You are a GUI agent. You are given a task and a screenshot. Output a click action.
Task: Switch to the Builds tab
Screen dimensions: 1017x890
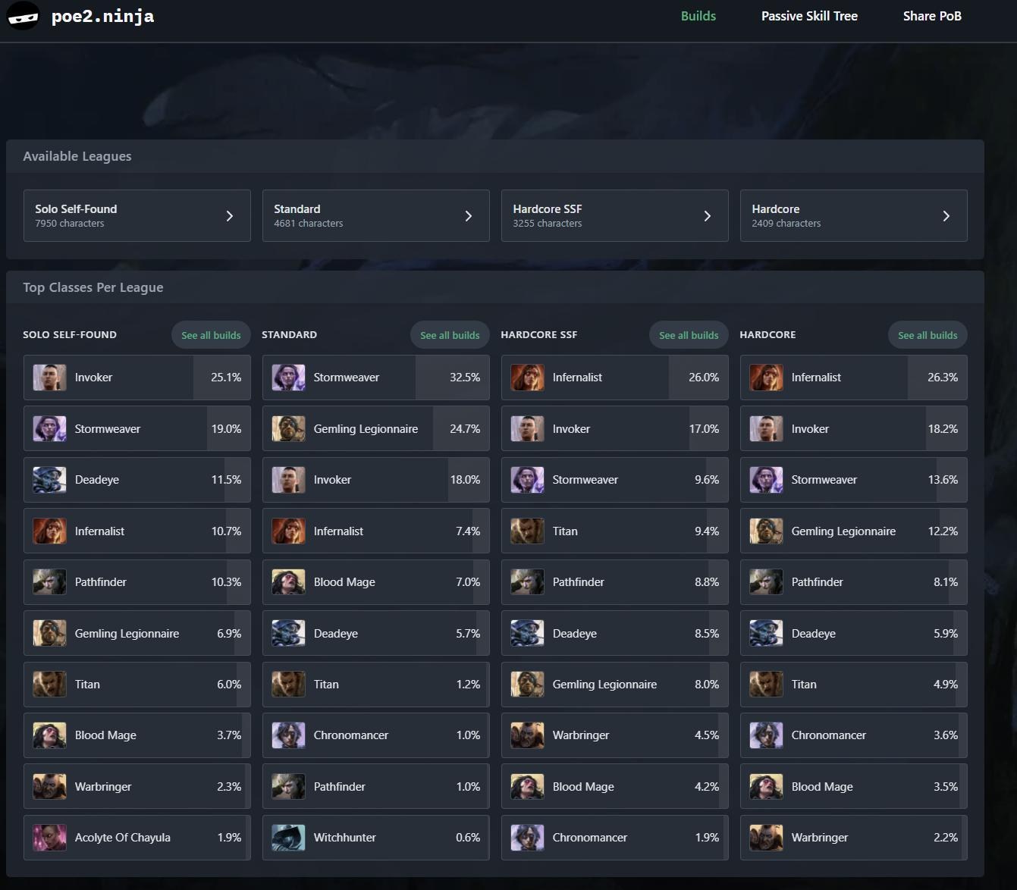pos(698,16)
